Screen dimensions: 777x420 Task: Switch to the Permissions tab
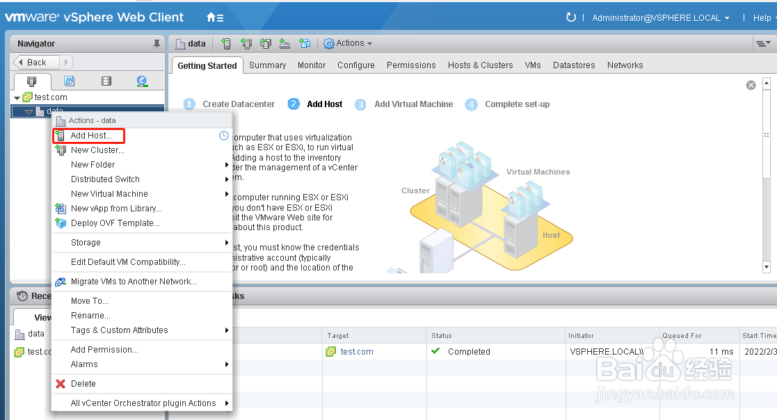tap(411, 65)
